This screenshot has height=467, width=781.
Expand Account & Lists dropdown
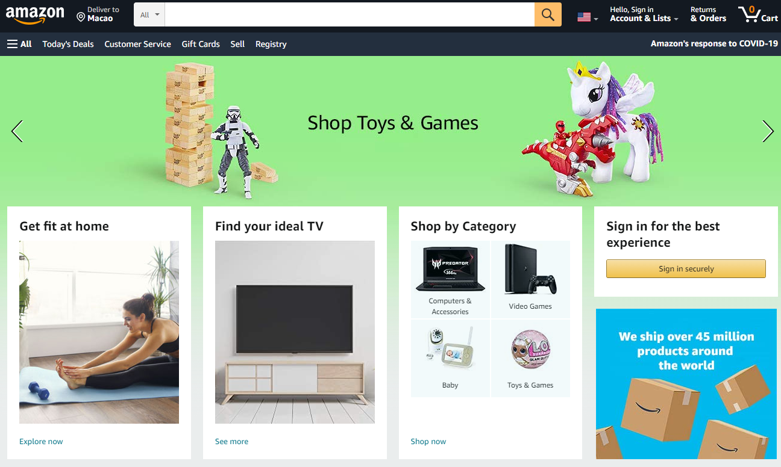click(x=644, y=14)
